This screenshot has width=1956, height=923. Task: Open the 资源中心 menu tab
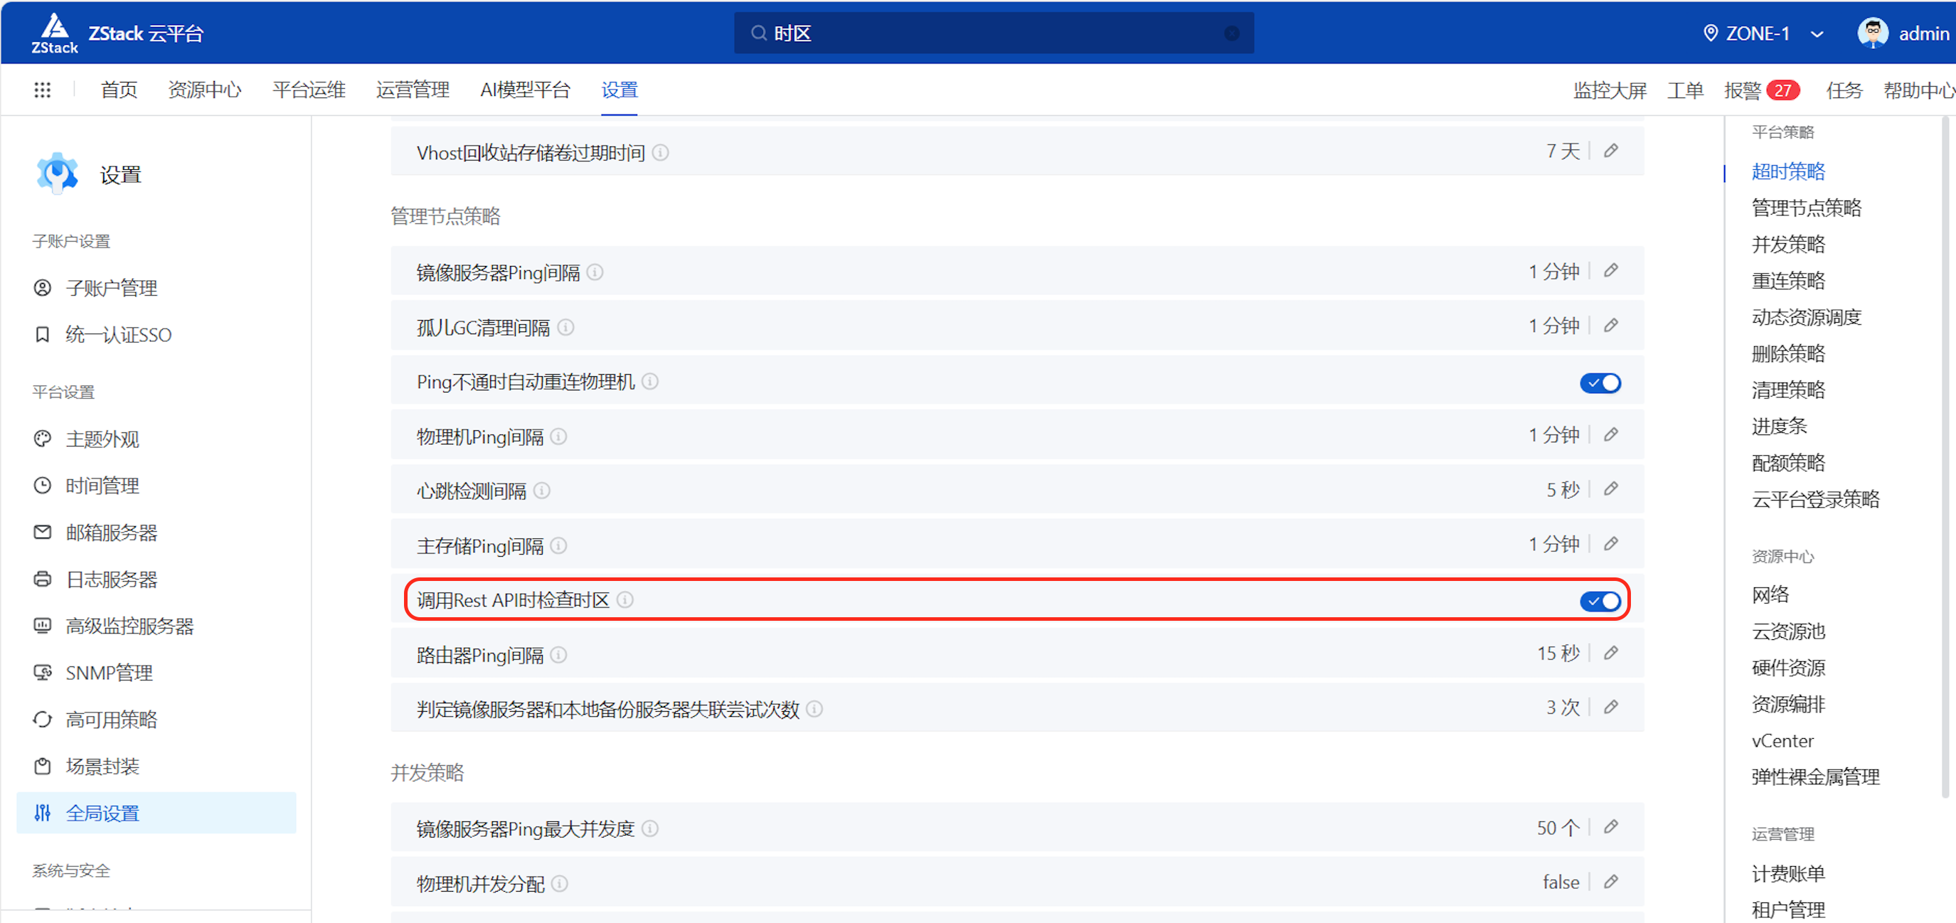point(204,90)
